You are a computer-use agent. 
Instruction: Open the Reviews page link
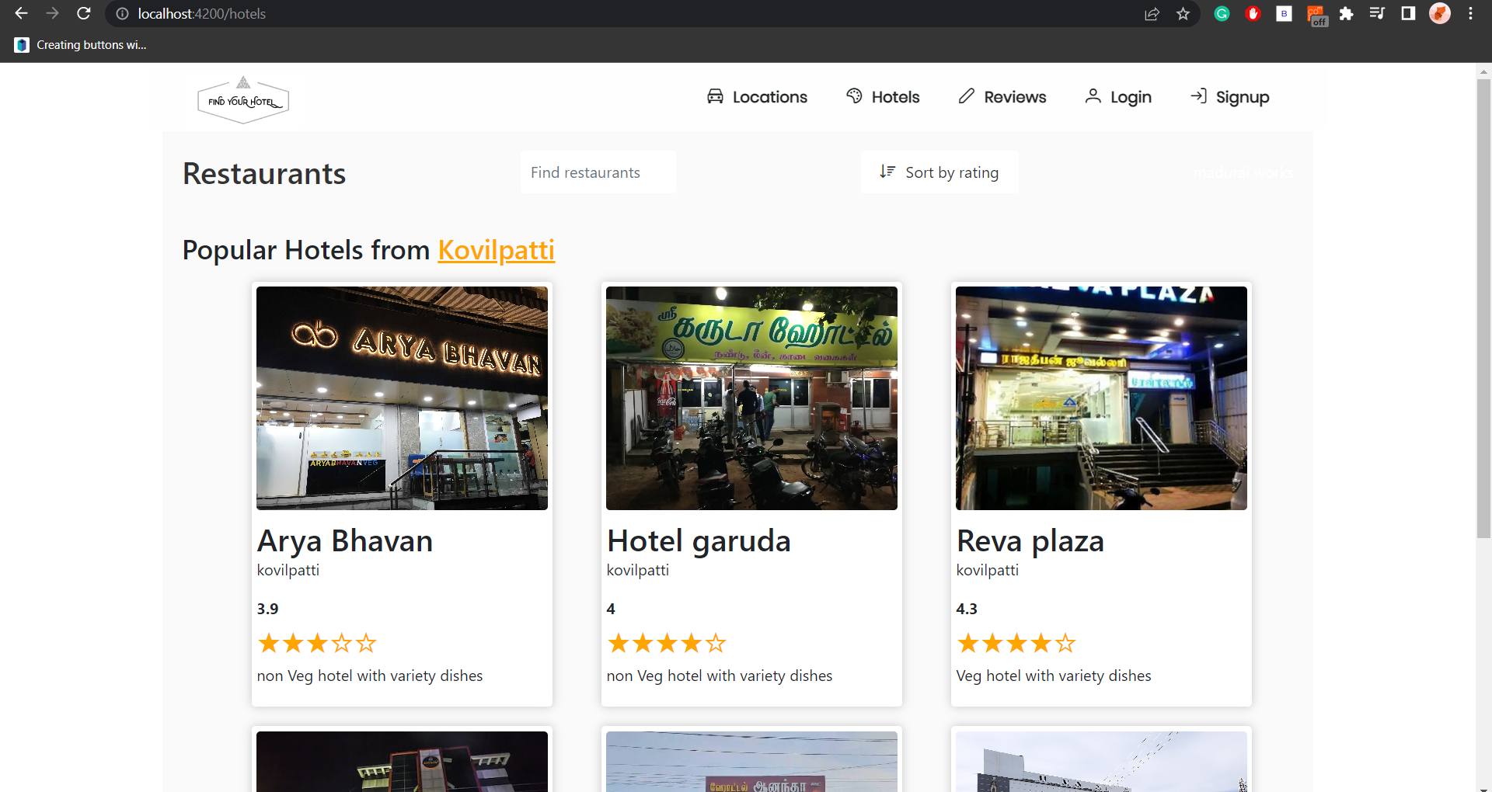coord(1002,97)
